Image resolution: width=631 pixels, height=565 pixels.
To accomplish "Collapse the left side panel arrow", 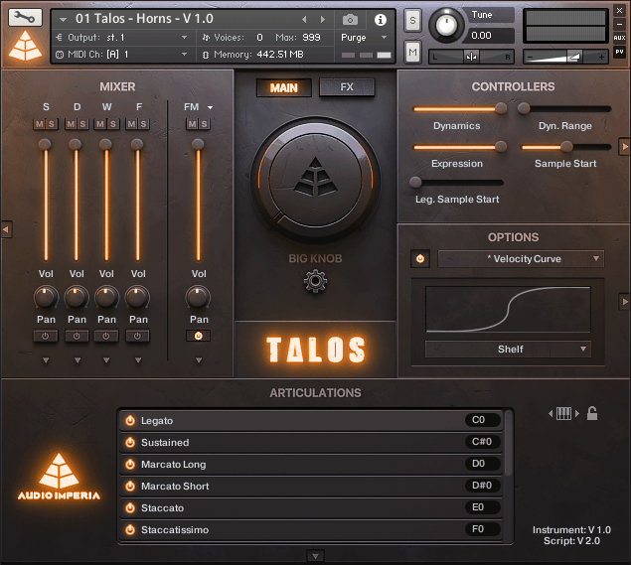I will 6,229.
